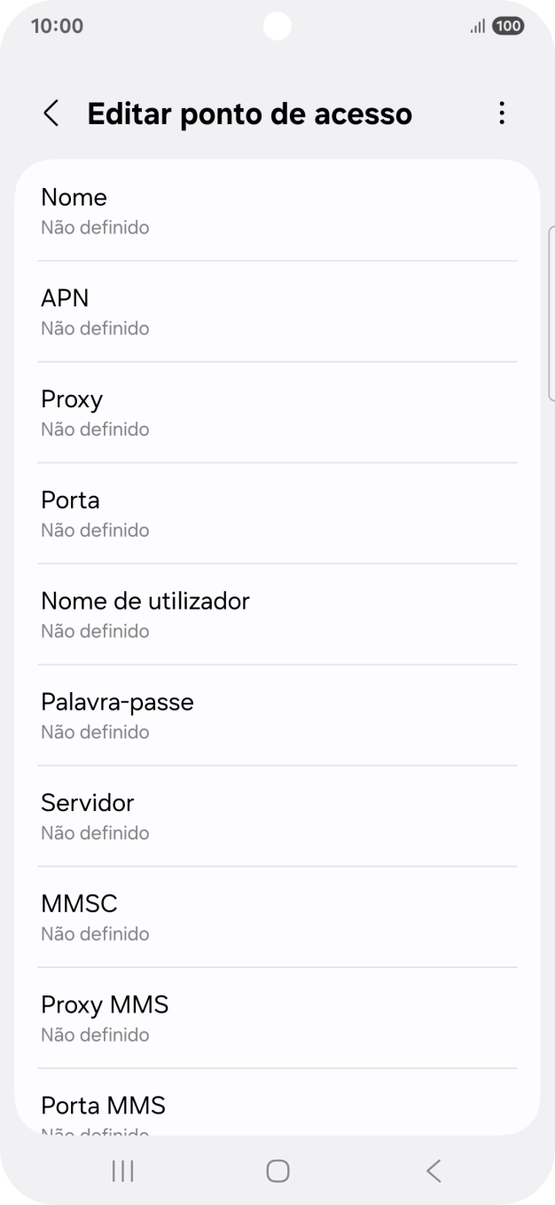Edit the APN value
Screen dimensions: 555x1205
pyautogui.click(x=277, y=310)
